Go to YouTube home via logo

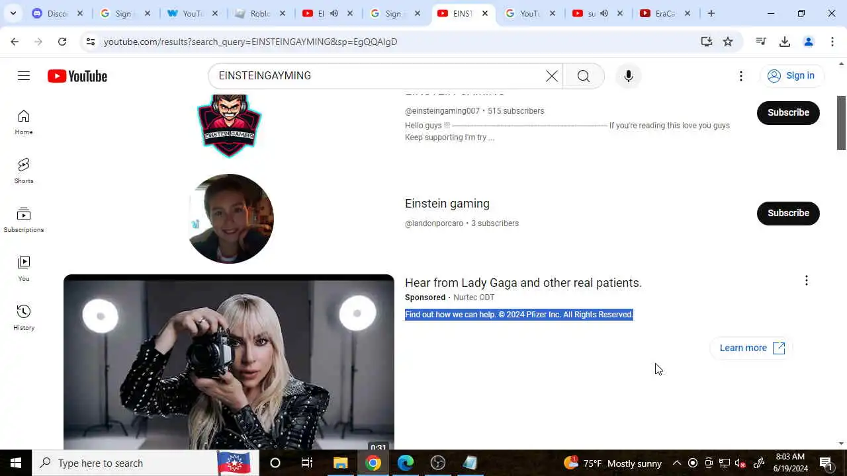pyautogui.click(x=77, y=76)
